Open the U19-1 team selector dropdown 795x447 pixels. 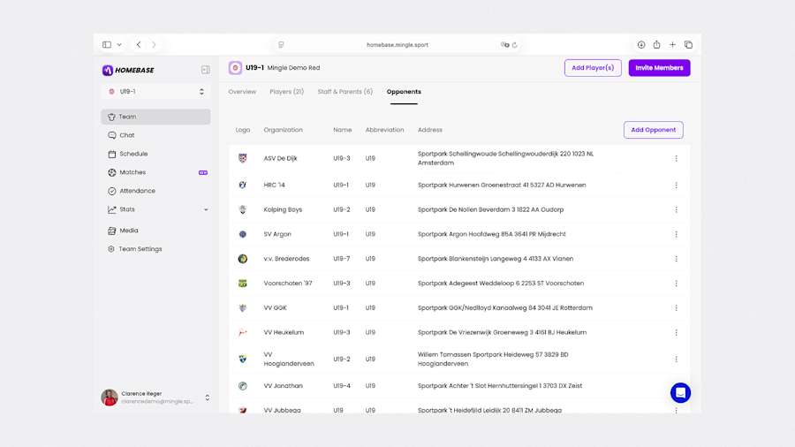click(155, 92)
